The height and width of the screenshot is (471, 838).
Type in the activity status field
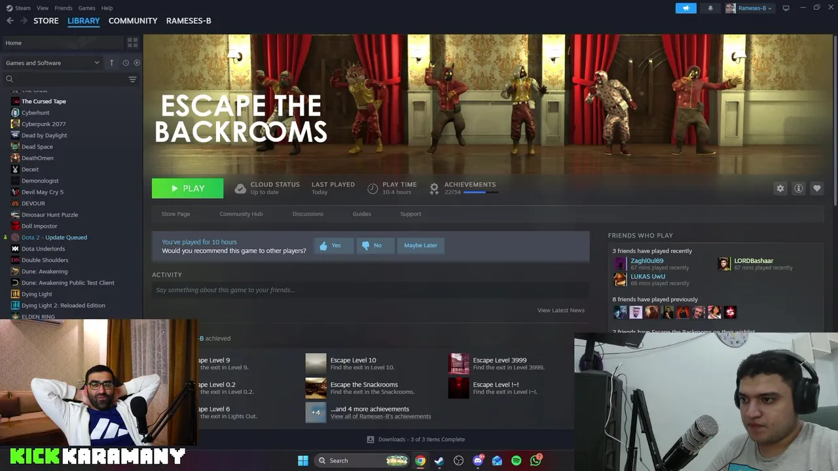pyautogui.click(x=371, y=290)
